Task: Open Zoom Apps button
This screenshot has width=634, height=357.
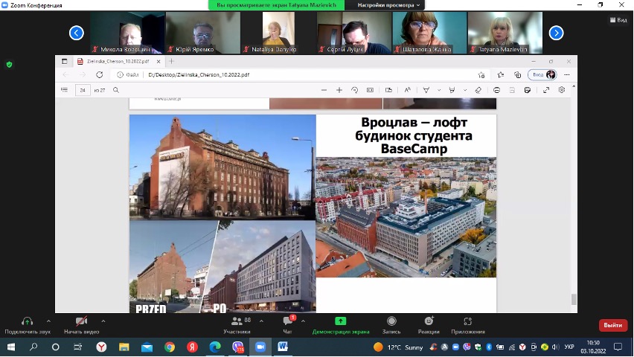Action: pyautogui.click(x=468, y=326)
